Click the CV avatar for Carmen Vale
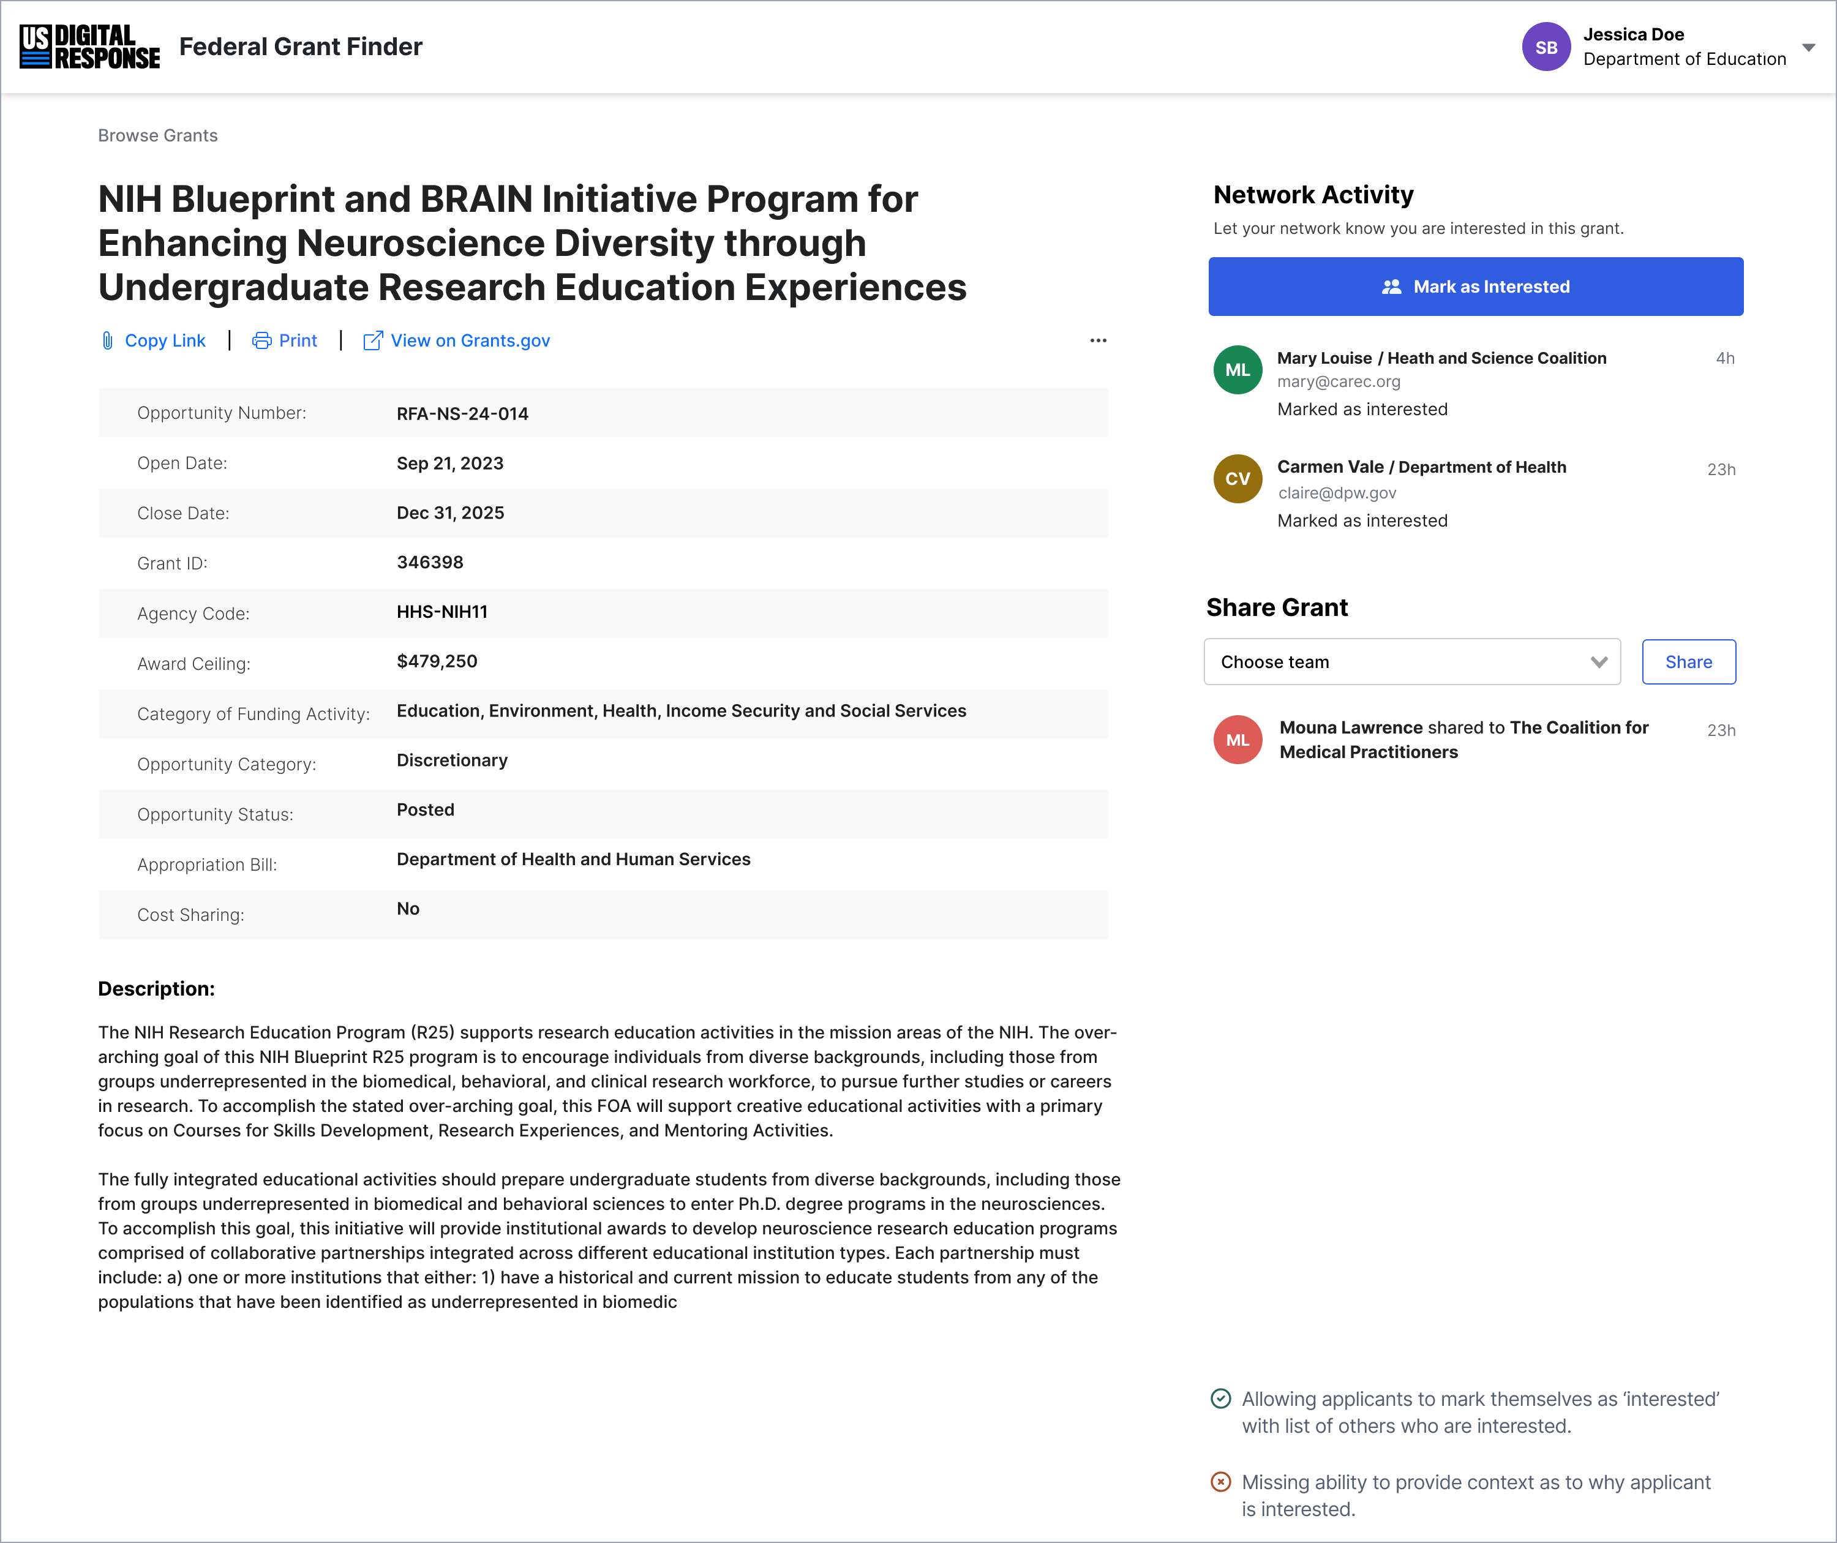Viewport: 1837px width, 1543px height. point(1237,478)
